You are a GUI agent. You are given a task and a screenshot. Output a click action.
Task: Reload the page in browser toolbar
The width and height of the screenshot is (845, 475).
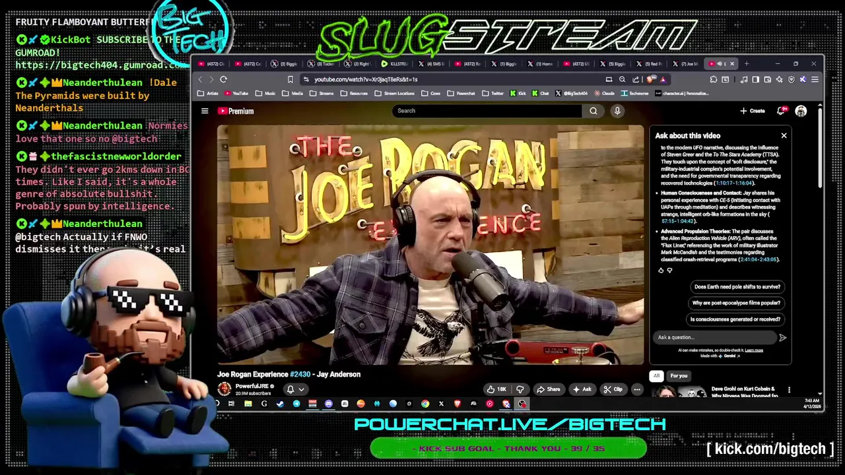tap(223, 79)
